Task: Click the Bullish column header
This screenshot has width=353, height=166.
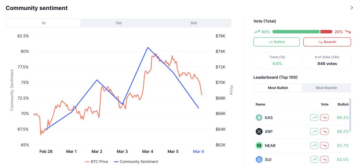Action: (x=343, y=104)
